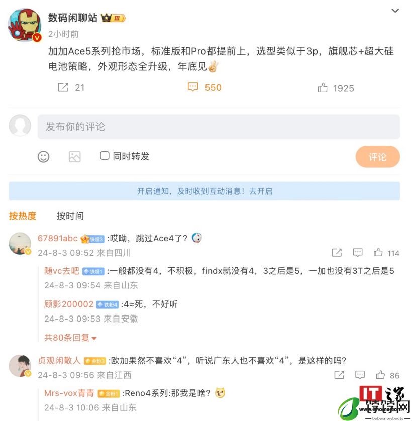Reply to 贞观闲散人's comment via the comment icon
412x421 pixels.
360,375
